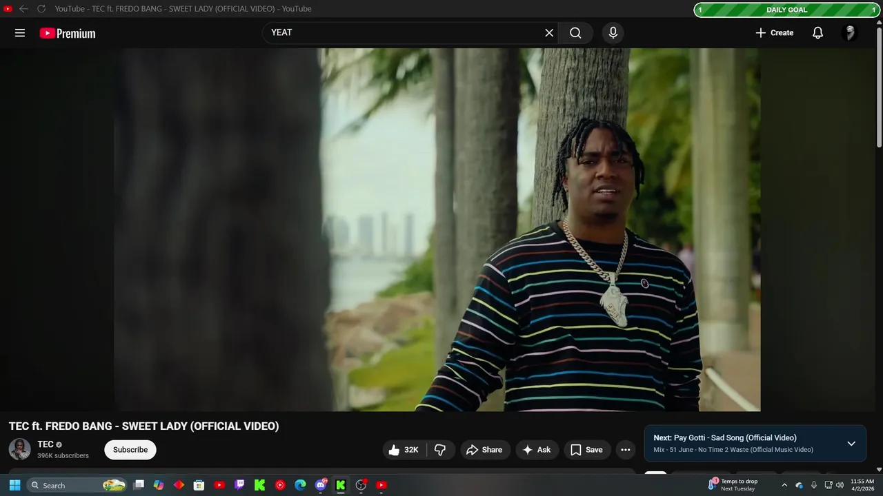Subscribe to the TEC channel

[130, 450]
